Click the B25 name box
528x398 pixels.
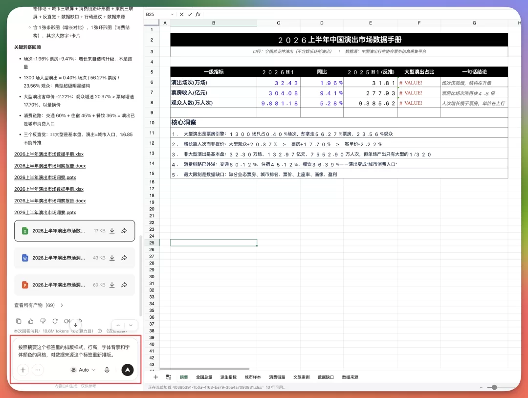click(157, 14)
